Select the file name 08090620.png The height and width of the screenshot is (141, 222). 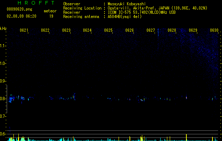[19, 10]
